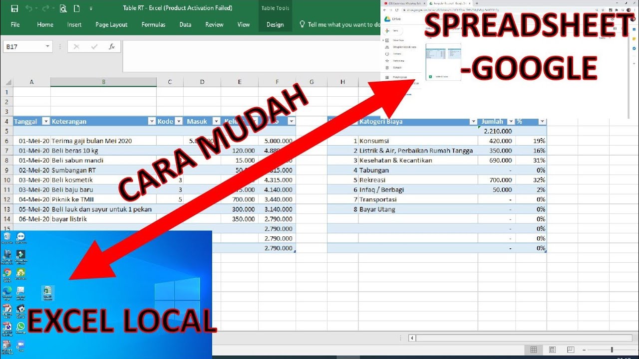Viewport: 639px width, 359px height.
Task: Open the Masuk column filter dropdown
Action: 216,121
